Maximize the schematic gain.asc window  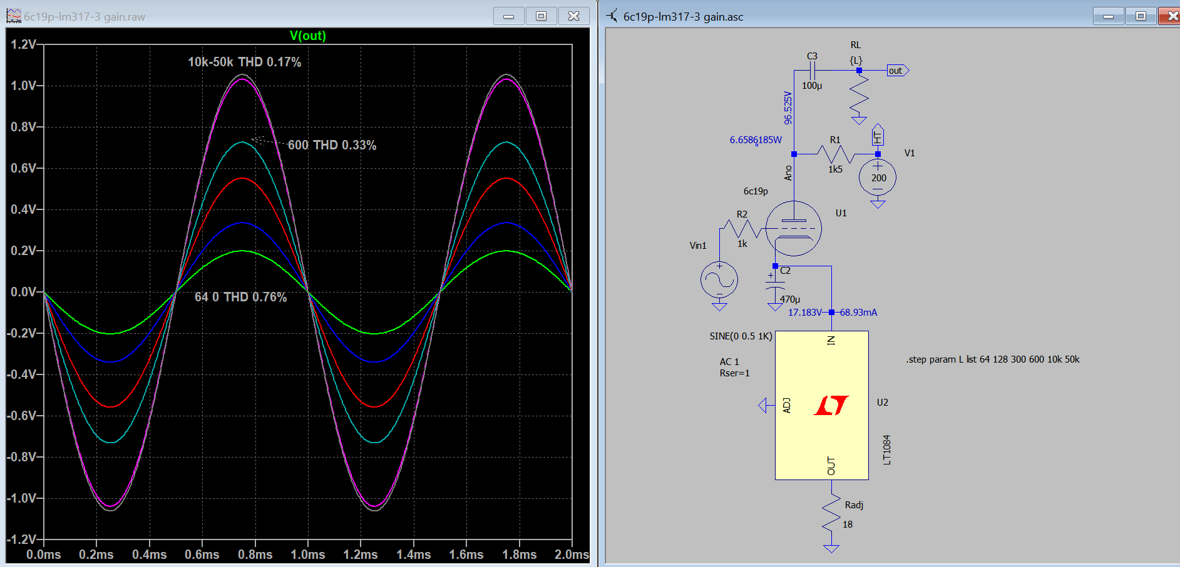pos(1141,16)
